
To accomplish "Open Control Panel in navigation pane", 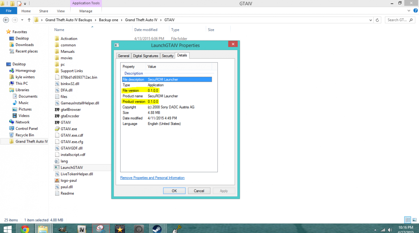I will click(26, 129).
